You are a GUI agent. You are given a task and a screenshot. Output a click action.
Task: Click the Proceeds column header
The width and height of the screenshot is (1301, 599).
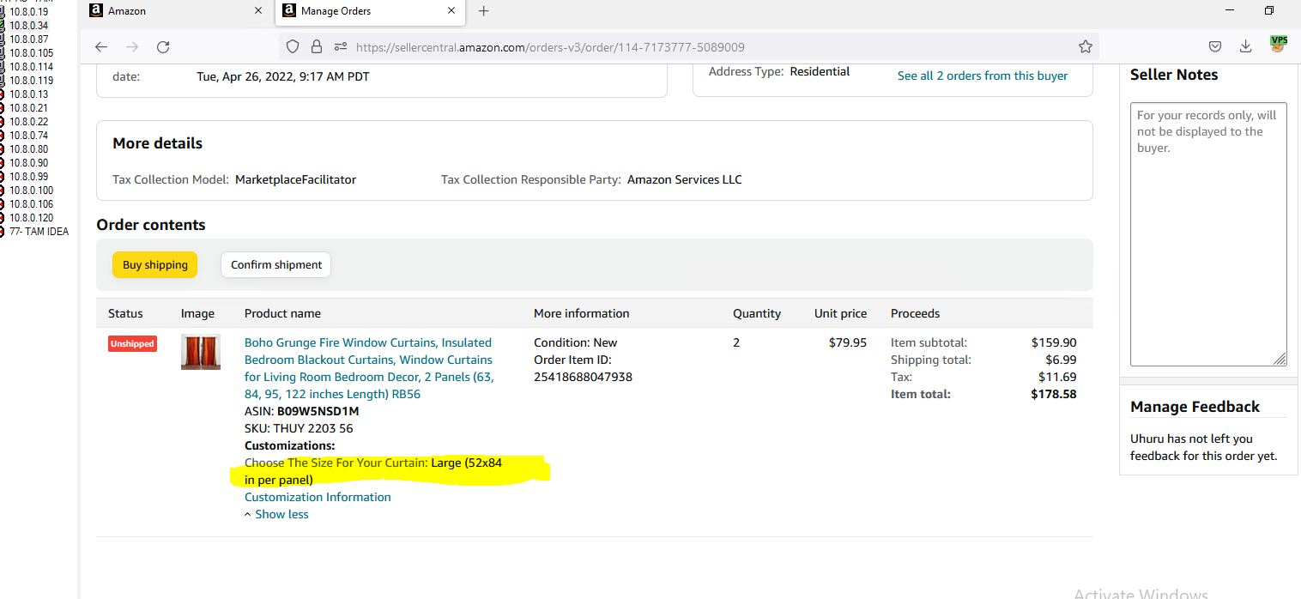(x=916, y=313)
